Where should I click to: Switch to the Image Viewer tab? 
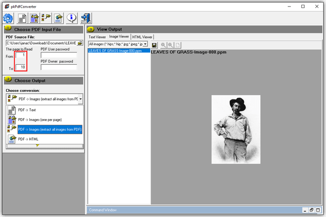click(x=119, y=36)
